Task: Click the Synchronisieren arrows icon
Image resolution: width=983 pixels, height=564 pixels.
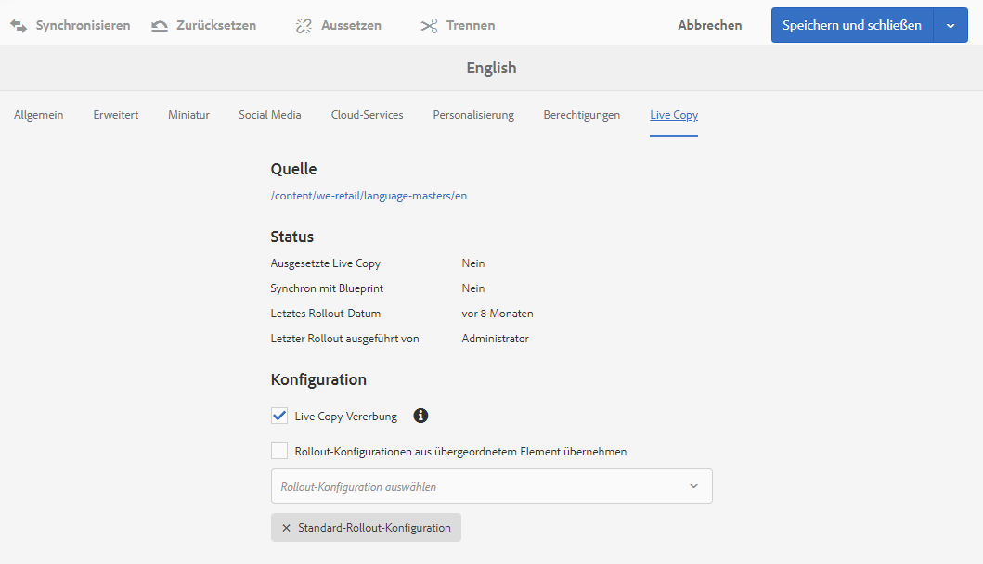Action: [x=19, y=26]
